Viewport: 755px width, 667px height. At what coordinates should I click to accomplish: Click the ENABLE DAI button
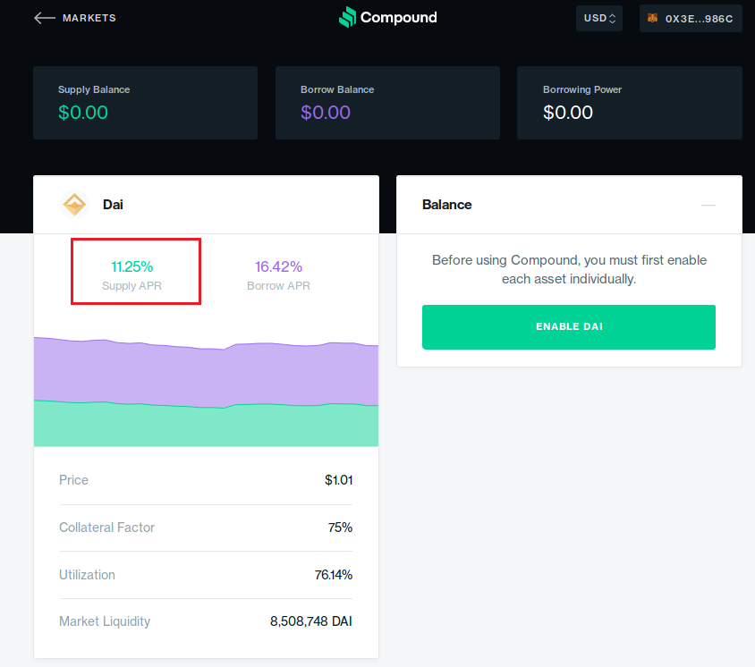click(x=569, y=326)
